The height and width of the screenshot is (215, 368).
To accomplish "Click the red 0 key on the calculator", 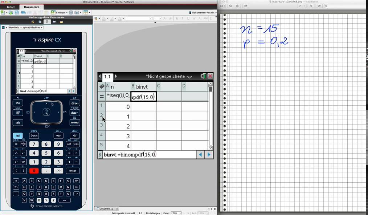I will coord(34,171).
